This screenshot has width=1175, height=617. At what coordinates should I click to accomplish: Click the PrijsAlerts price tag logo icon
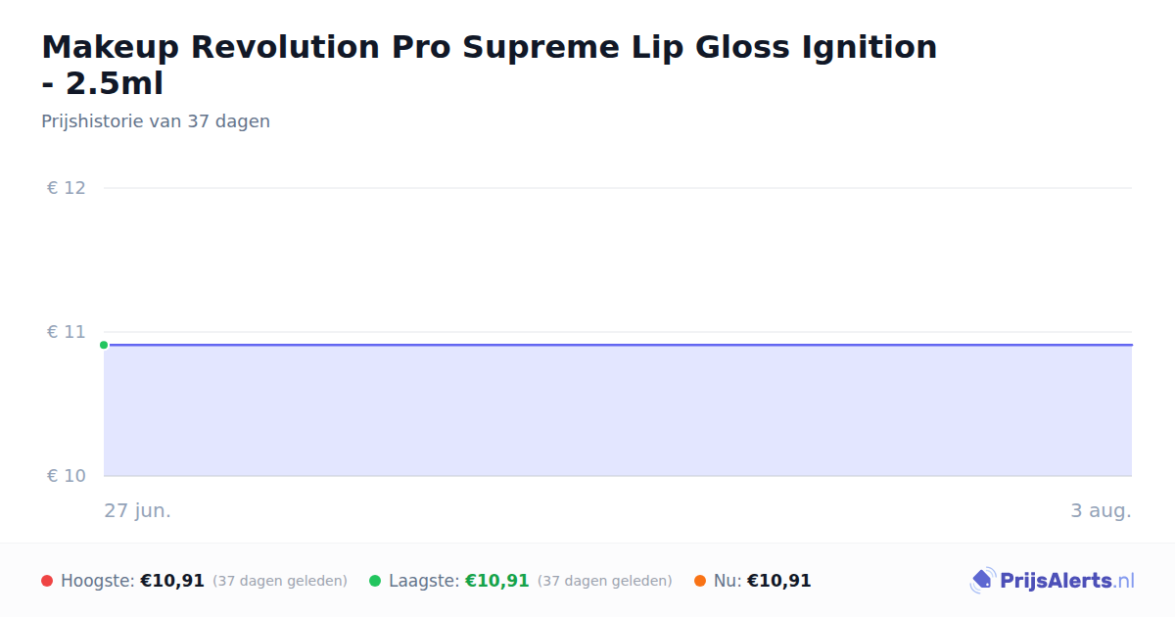coord(982,581)
